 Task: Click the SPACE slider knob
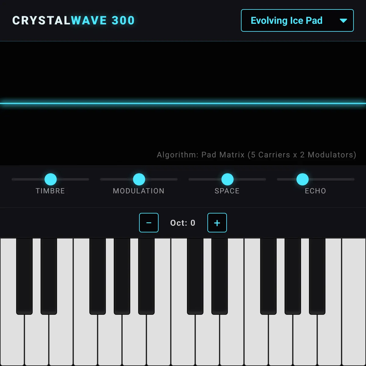pyautogui.click(x=228, y=179)
